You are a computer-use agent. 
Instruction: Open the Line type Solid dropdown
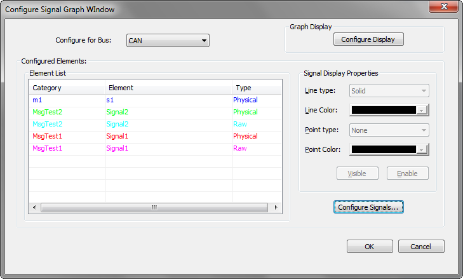click(389, 91)
